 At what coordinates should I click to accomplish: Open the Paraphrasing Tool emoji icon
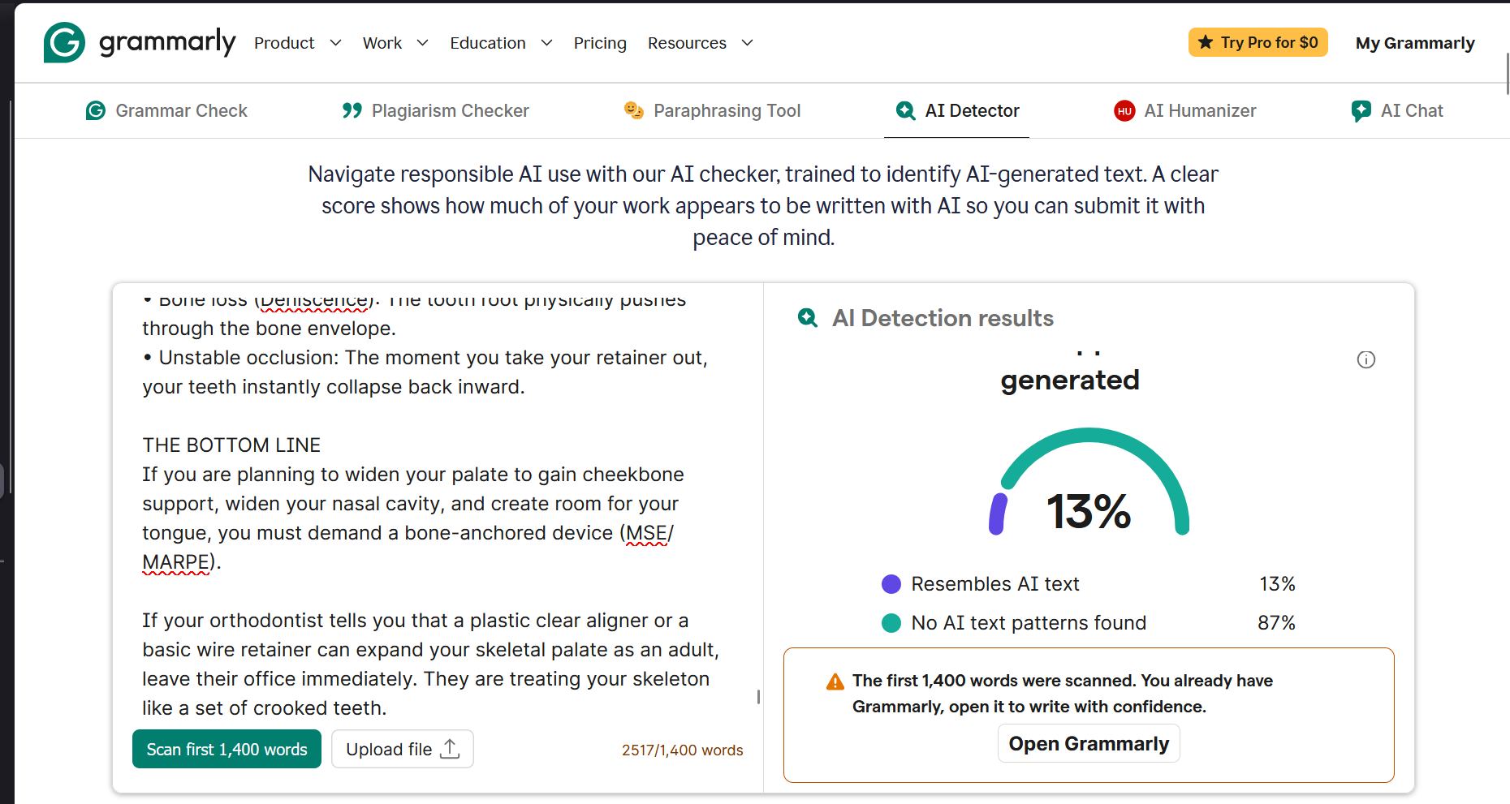[633, 110]
